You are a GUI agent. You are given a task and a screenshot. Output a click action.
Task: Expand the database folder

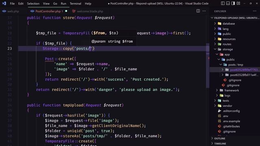[x=215, y=24]
